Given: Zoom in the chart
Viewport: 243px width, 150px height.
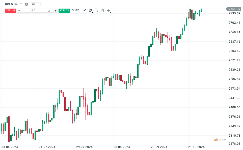Looking at the screenshot, I should point(102,10).
